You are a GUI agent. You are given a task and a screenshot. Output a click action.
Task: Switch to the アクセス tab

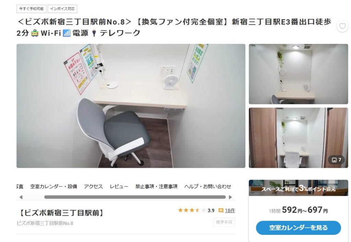[x=93, y=186]
